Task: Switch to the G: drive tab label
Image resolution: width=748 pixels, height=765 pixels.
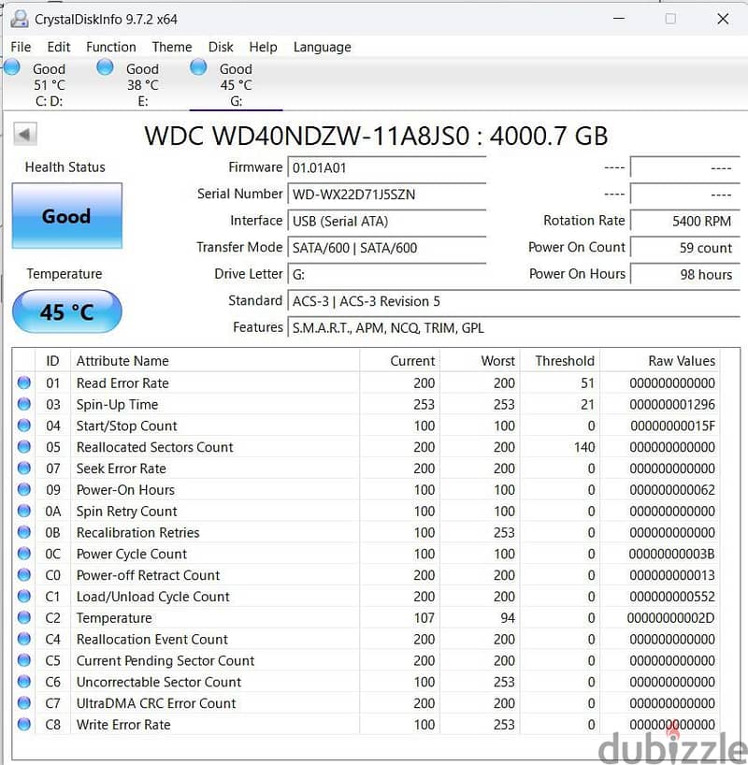Action: tap(237, 102)
